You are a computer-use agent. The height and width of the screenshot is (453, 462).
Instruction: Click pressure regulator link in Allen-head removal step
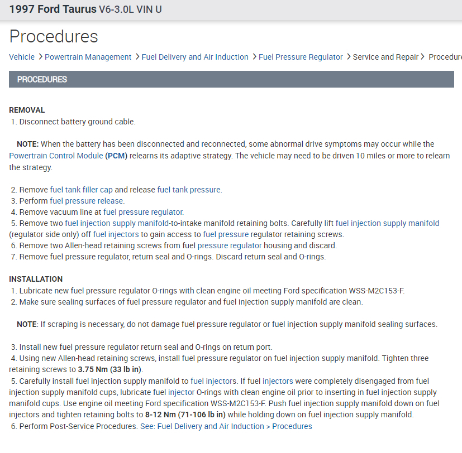(x=230, y=245)
